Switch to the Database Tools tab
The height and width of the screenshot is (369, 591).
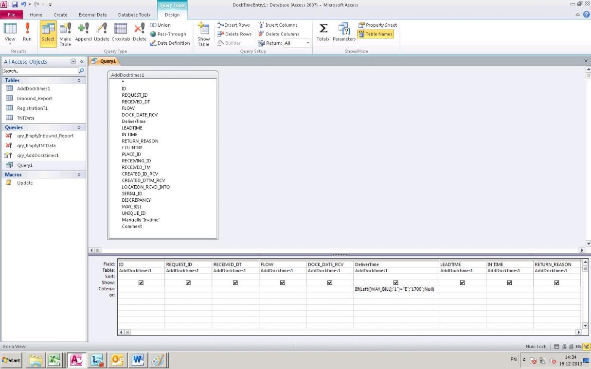(134, 15)
